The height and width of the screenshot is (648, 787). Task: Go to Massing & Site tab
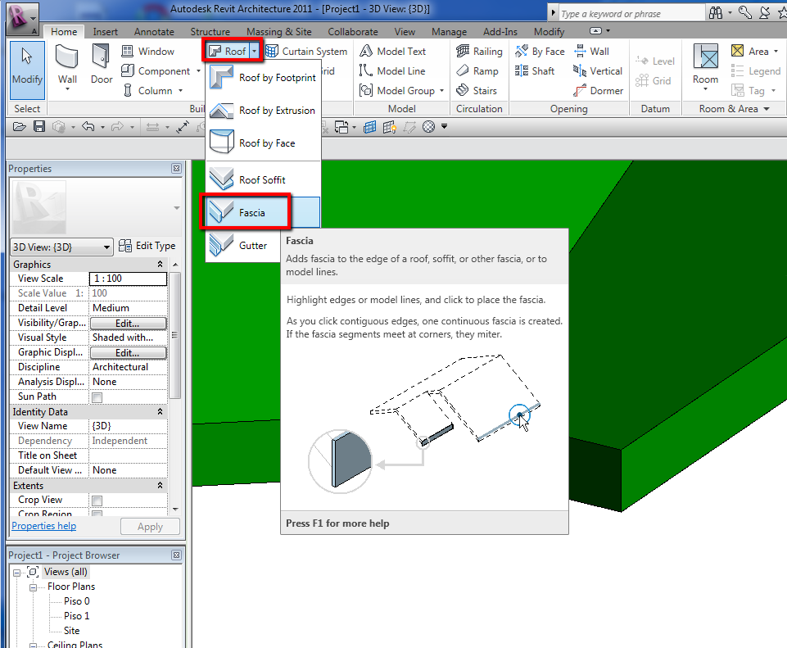pos(279,32)
